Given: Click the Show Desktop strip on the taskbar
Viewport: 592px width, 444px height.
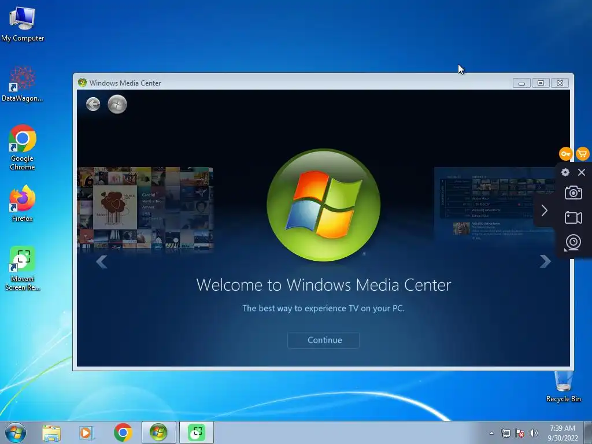Looking at the screenshot, I should (x=588, y=432).
